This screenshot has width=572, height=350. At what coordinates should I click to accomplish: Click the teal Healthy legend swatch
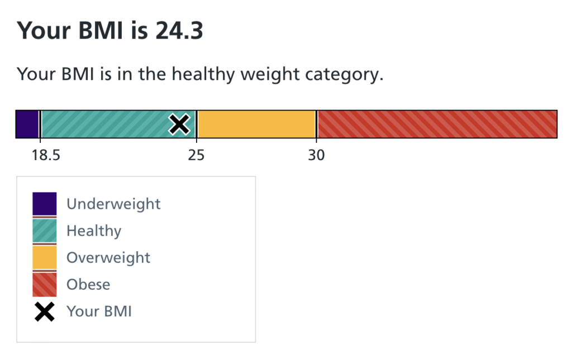[44, 231]
